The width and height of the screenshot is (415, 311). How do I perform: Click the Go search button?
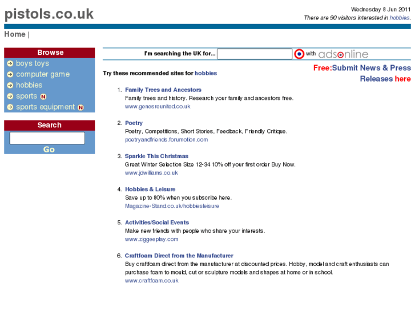pyautogui.click(x=49, y=150)
